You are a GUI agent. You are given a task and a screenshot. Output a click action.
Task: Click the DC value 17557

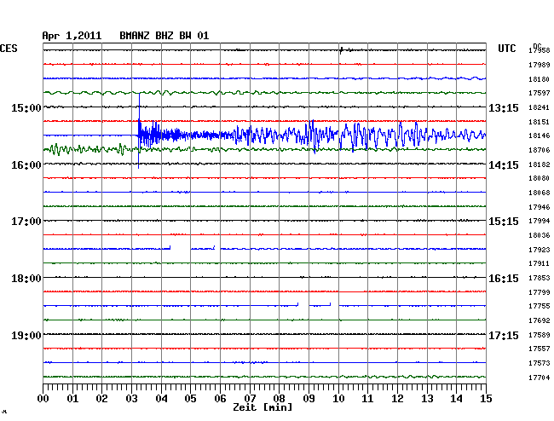(540, 349)
